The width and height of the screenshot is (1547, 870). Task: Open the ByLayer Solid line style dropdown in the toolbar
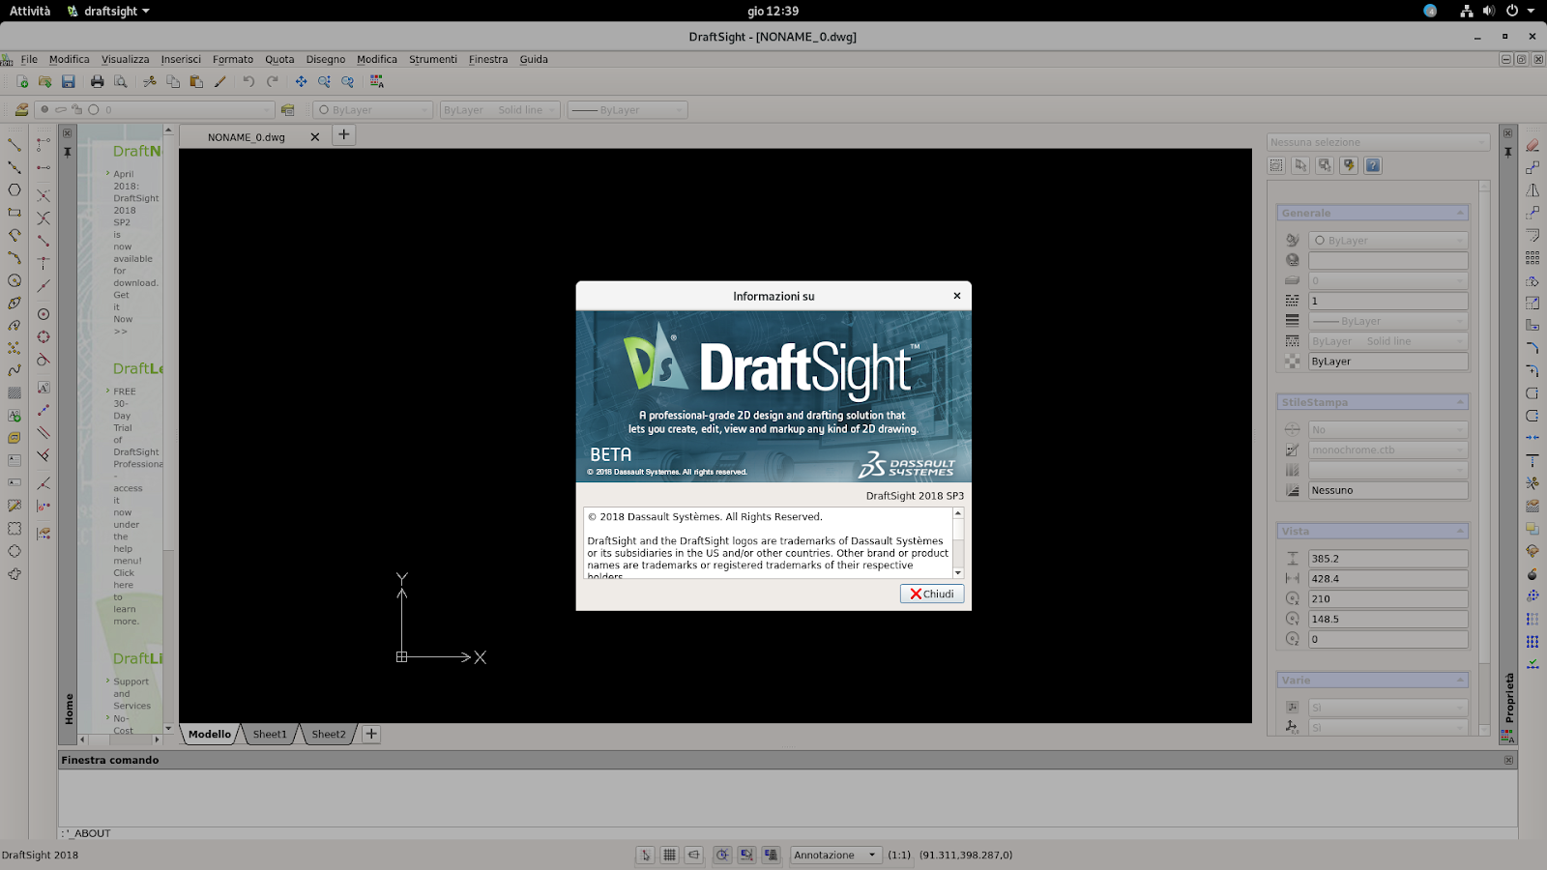click(500, 110)
